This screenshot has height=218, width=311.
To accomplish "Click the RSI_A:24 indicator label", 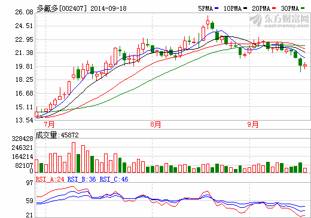I will pyautogui.click(x=50, y=179).
